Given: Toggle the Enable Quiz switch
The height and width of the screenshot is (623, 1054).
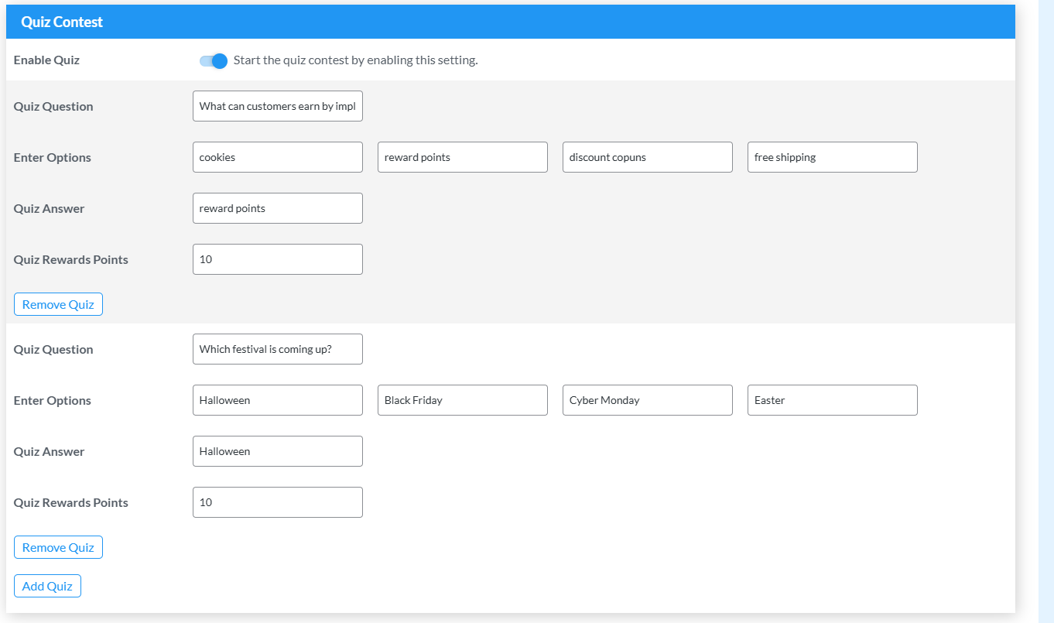Looking at the screenshot, I should [x=213, y=60].
